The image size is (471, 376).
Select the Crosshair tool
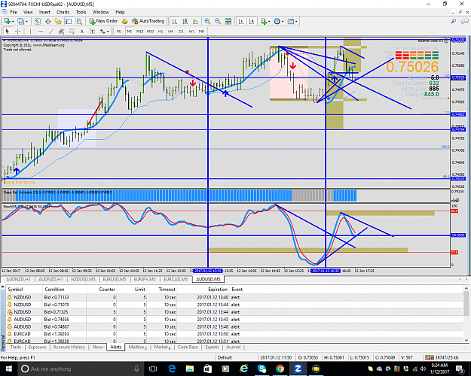[18, 31]
